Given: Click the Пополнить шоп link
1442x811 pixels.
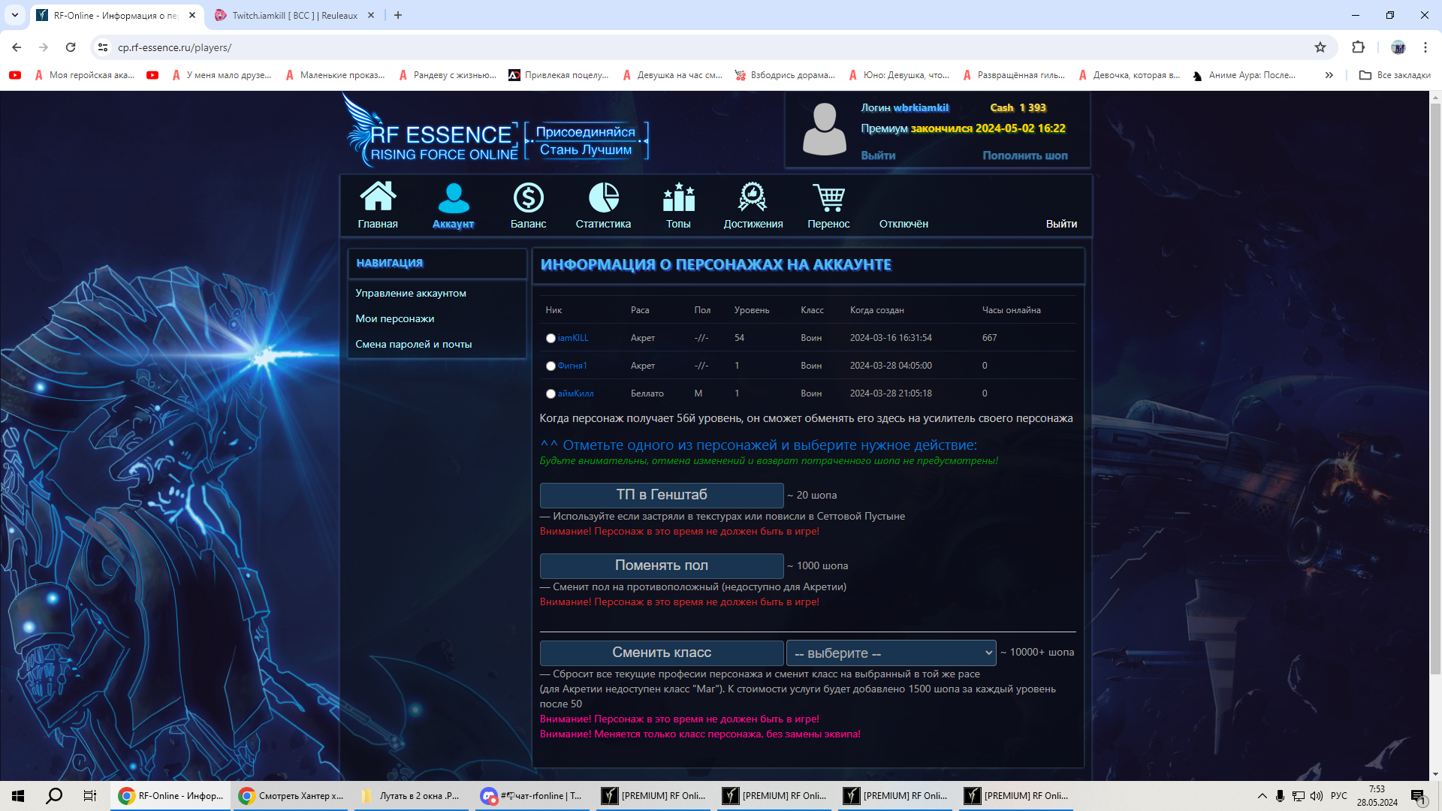Looking at the screenshot, I should coord(1024,155).
